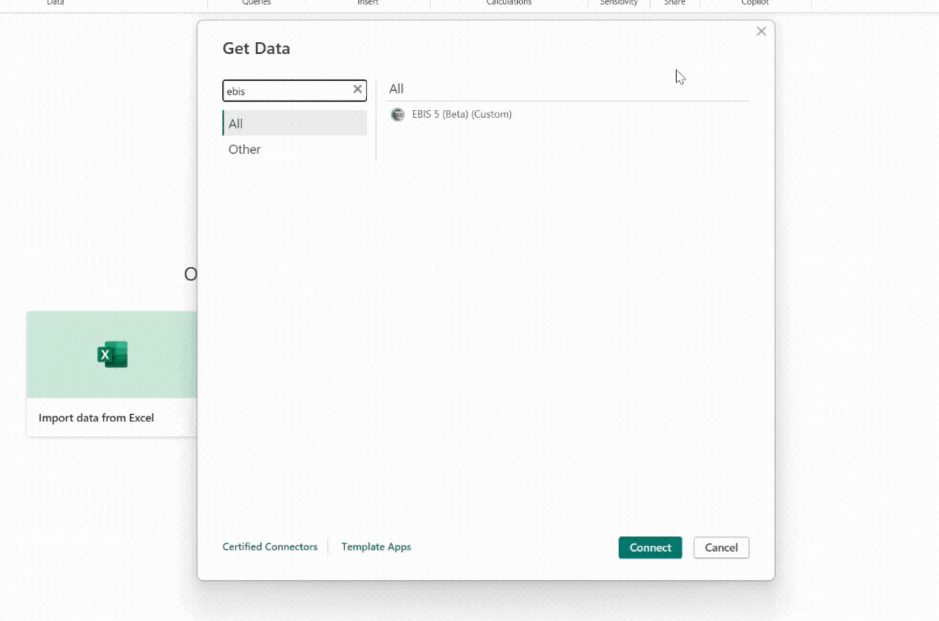Clear the ebis search text with X icon

[x=357, y=89]
